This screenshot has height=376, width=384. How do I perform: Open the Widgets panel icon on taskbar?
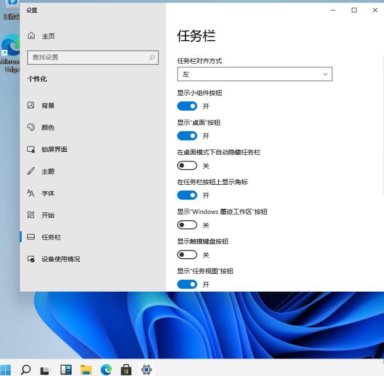pyautogui.click(x=66, y=369)
